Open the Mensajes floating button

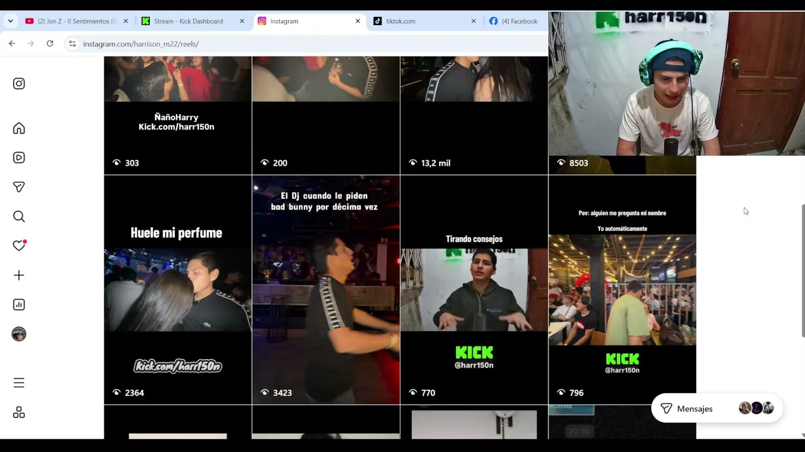717,409
